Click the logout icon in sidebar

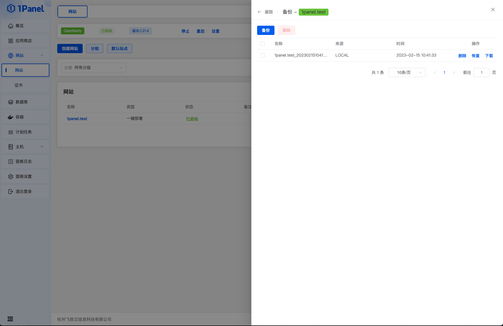tap(11, 192)
